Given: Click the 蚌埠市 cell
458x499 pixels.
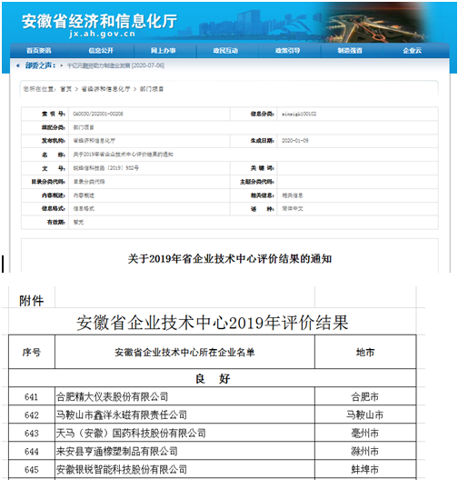Looking at the screenshot, I should point(365,469).
